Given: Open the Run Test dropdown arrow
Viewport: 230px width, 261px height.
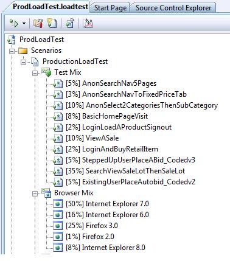Looking at the screenshot, I should (x=24, y=24).
